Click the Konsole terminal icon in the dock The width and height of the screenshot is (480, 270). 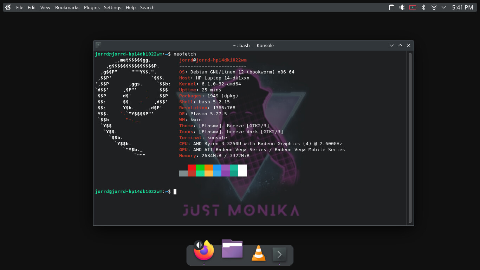coord(279,254)
